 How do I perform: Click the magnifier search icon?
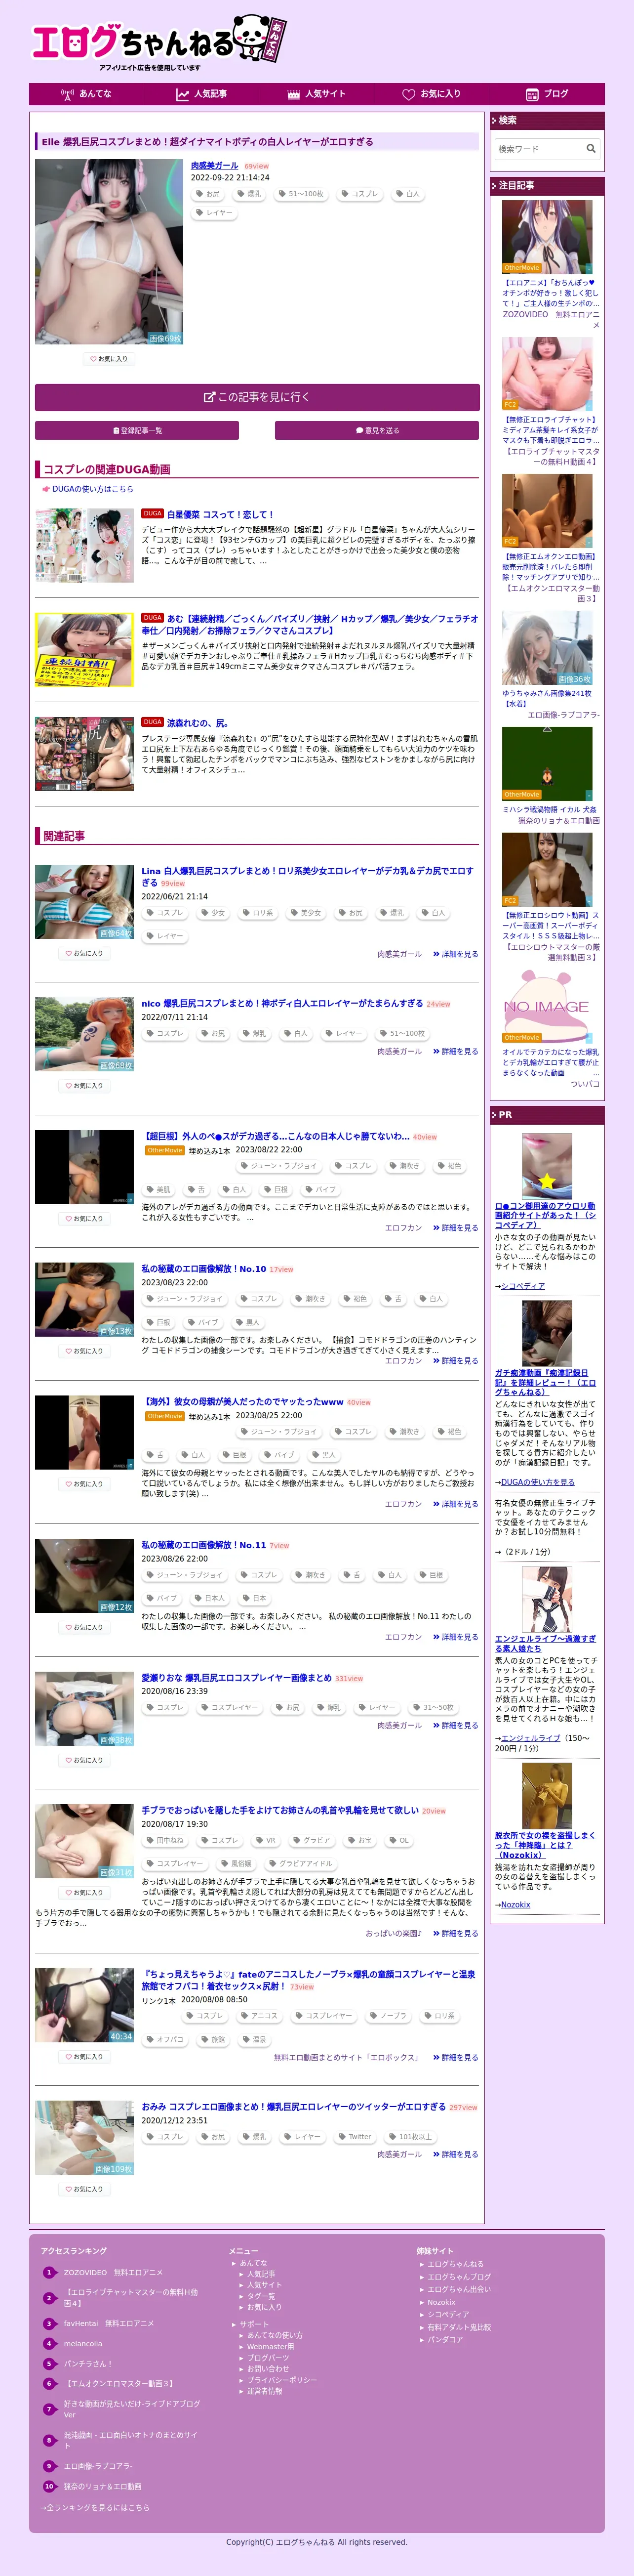(x=591, y=149)
